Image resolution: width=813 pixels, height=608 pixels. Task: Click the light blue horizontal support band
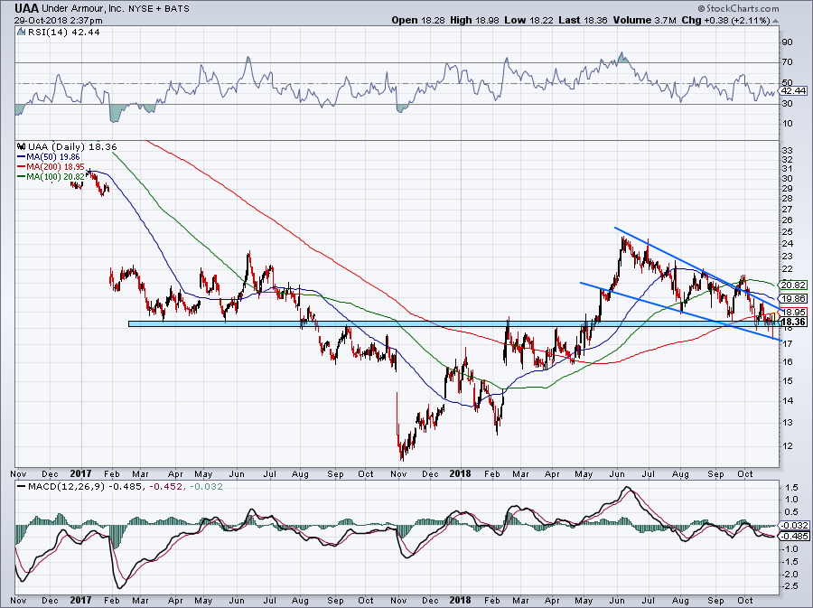[453, 323]
